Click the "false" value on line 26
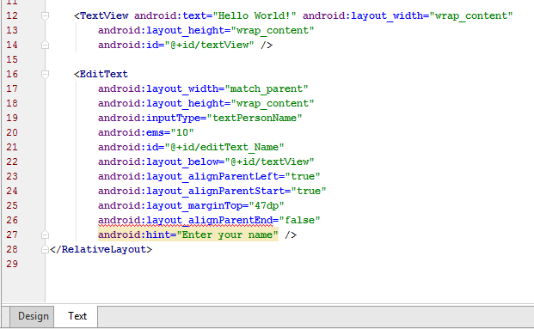The height and width of the screenshot is (329, 534). [x=299, y=220]
